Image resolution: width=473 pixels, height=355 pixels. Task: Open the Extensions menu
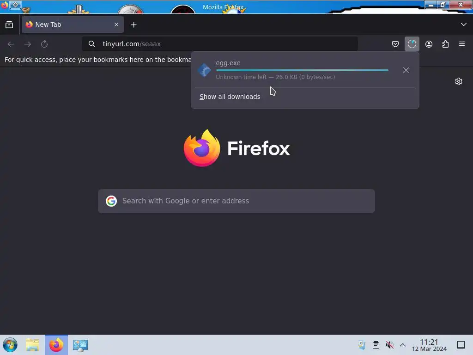tap(445, 44)
